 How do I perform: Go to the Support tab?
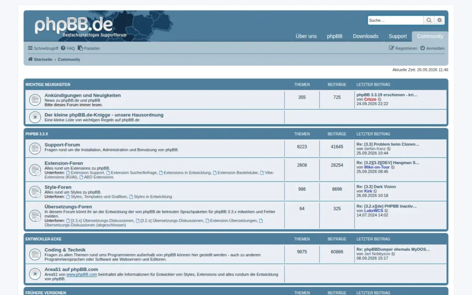coord(397,36)
